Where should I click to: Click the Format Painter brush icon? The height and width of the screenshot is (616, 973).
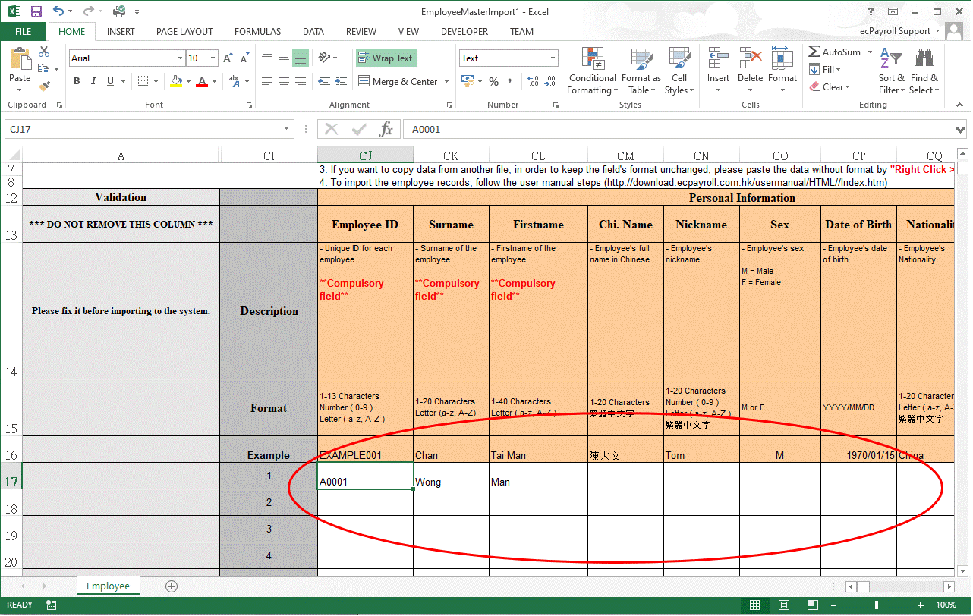[x=44, y=86]
